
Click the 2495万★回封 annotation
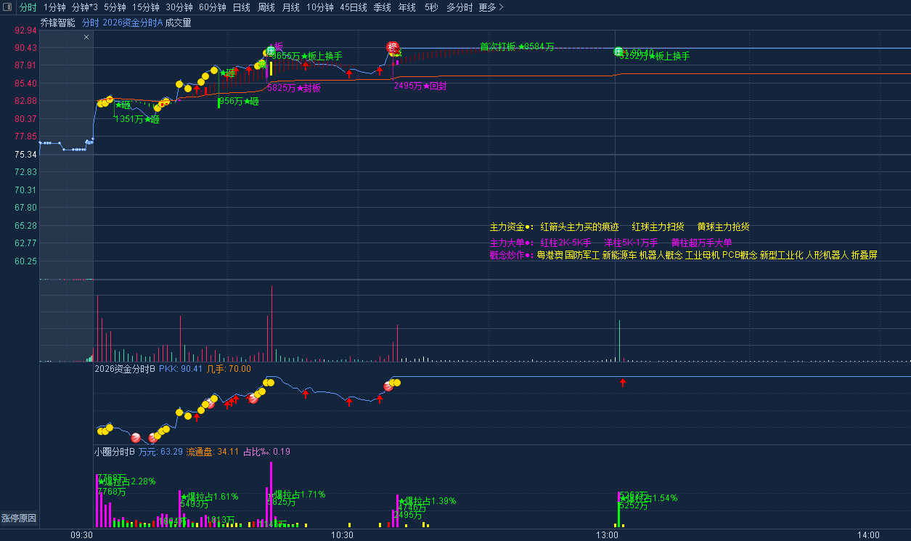tap(420, 86)
